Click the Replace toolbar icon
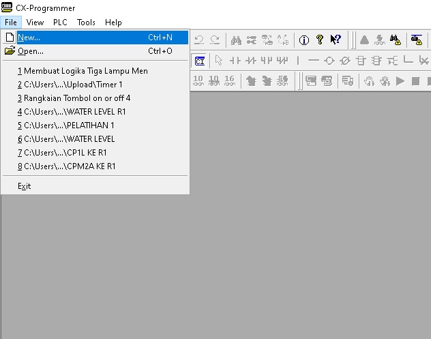 252,40
